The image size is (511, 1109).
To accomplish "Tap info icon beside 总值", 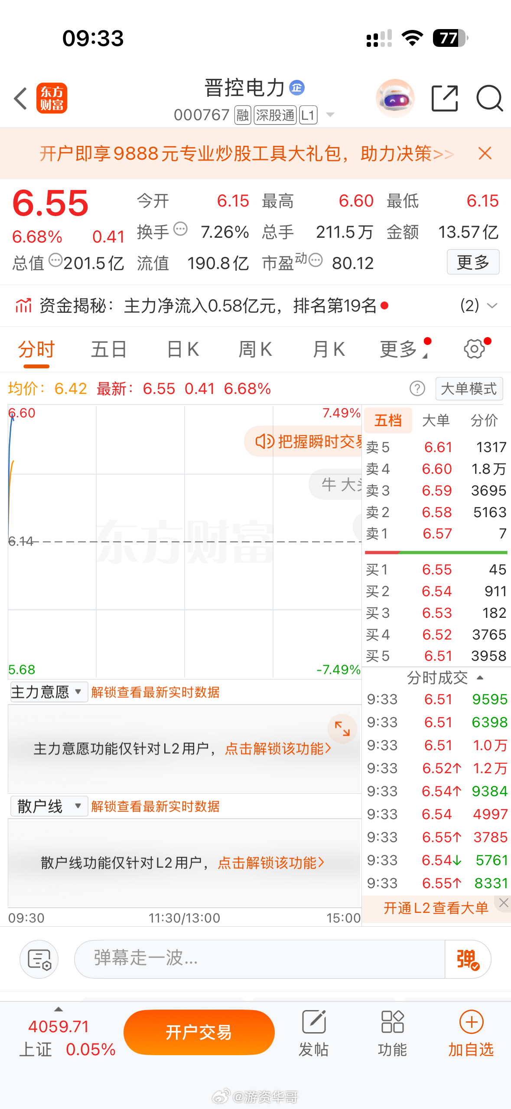I will (55, 260).
